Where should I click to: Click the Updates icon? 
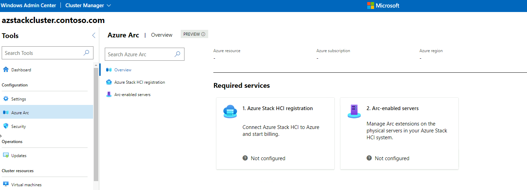click(6, 155)
